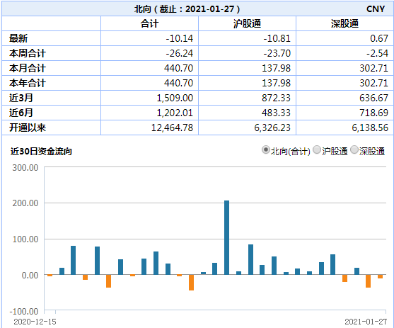The height and width of the screenshot is (328, 394).
Task: Click the 2021-01-27 end date label
Action: click(366, 322)
